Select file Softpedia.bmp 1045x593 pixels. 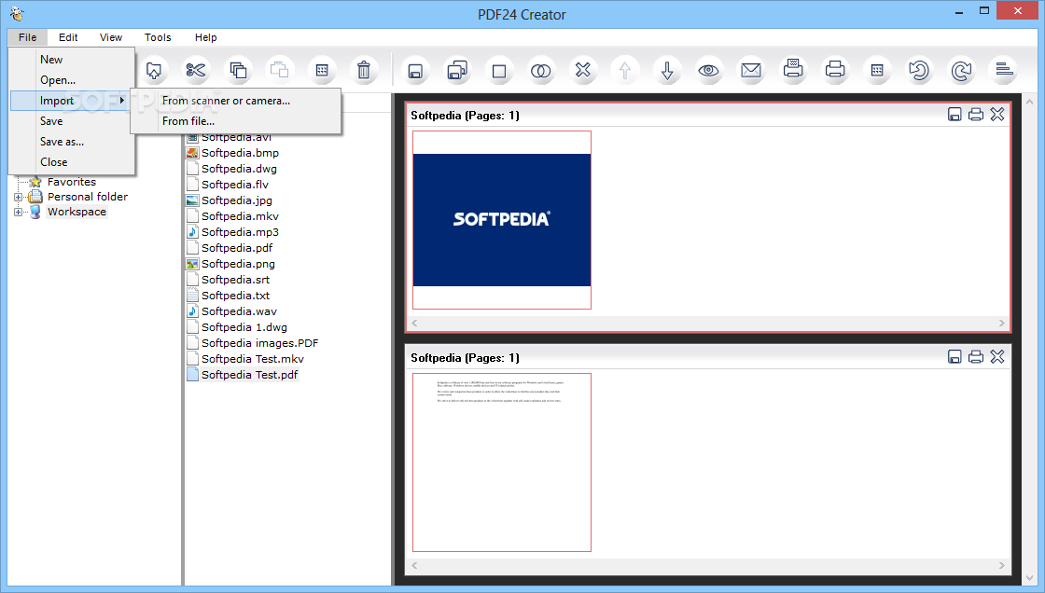tap(240, 153)
